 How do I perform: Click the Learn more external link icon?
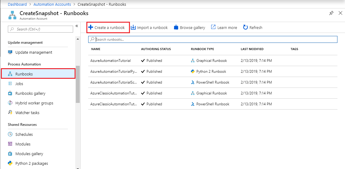pos(213,27)
